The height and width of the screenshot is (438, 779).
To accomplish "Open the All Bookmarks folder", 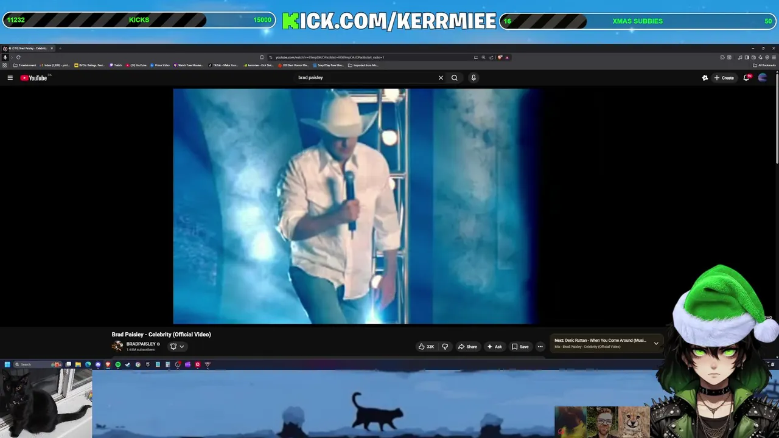I will coord(764,65).
